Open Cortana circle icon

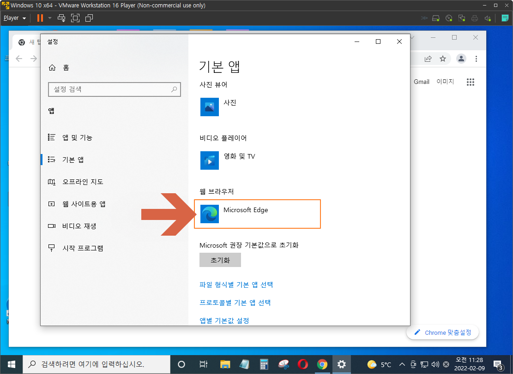click(x=181, y=364)
